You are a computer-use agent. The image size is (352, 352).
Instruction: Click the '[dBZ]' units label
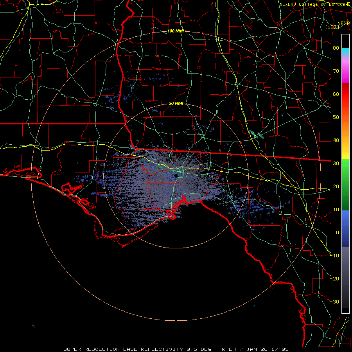(332, 27)
